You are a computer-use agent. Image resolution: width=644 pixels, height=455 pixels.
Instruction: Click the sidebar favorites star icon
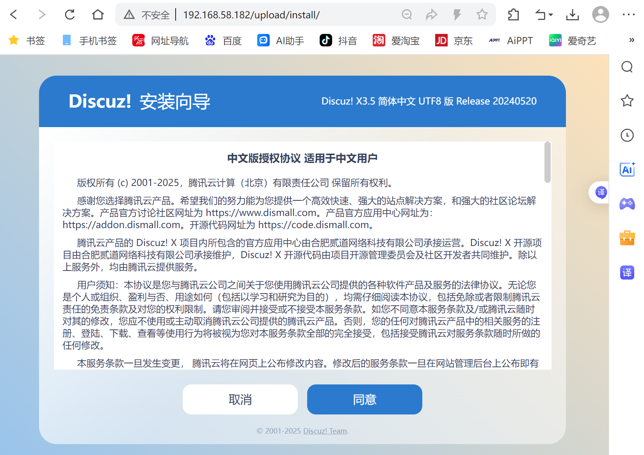(x=627, y=101)
